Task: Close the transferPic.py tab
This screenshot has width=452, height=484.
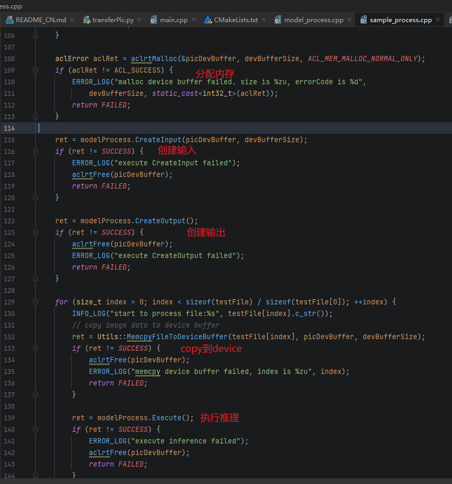Action: pos(139,20)
